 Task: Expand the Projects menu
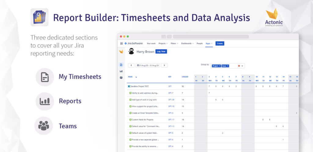pyautogui.click(x=163, y=43)
